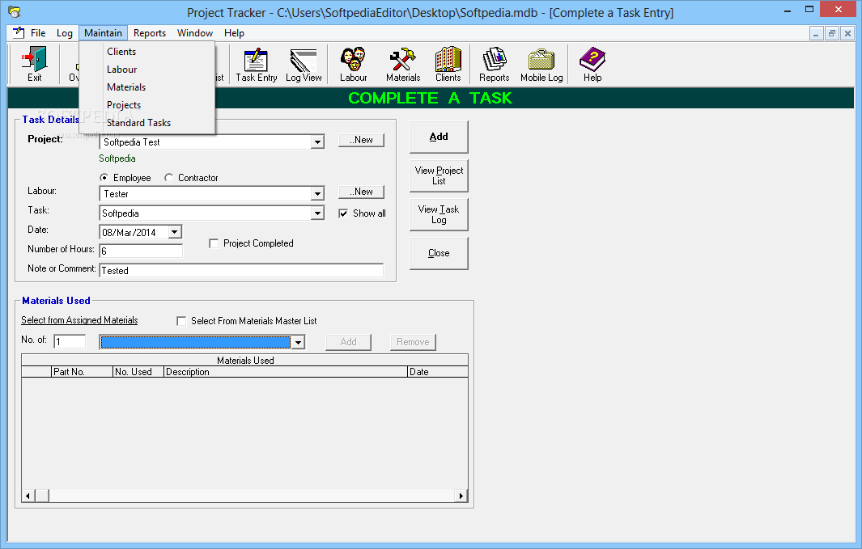The height and width of the screenshot is (549, 862).
Task: Close the open Maintain menu
Action: [x=103, y=33]
